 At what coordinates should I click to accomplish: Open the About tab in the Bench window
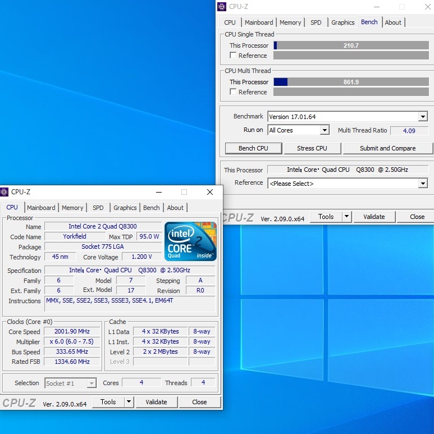pos(393,22)
